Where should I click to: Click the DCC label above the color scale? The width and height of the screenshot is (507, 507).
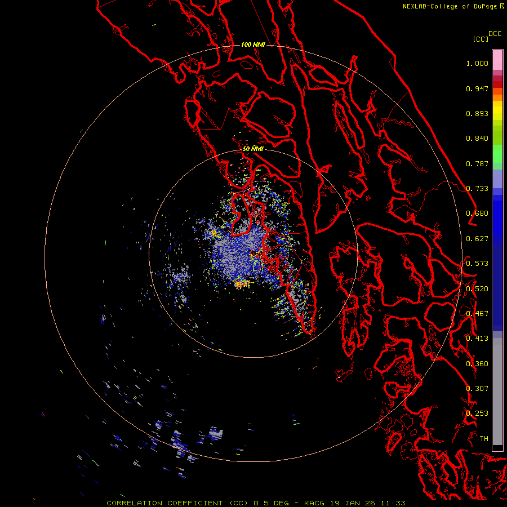click(495, 34)
